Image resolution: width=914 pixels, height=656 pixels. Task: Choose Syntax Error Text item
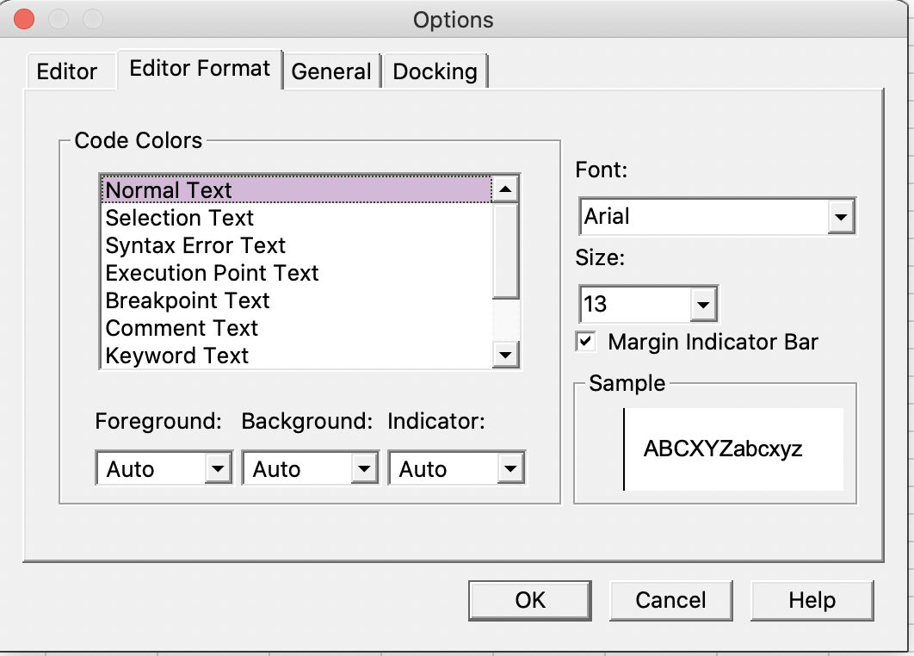pyautogui.click(x=195, y=245)
